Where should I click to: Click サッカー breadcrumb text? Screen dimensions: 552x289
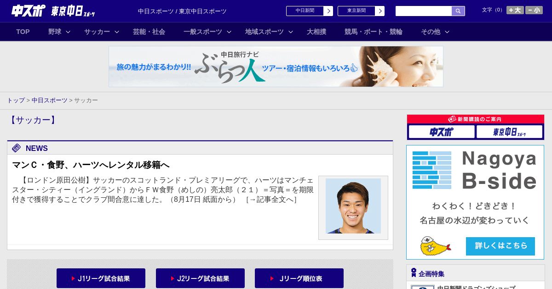86,100
